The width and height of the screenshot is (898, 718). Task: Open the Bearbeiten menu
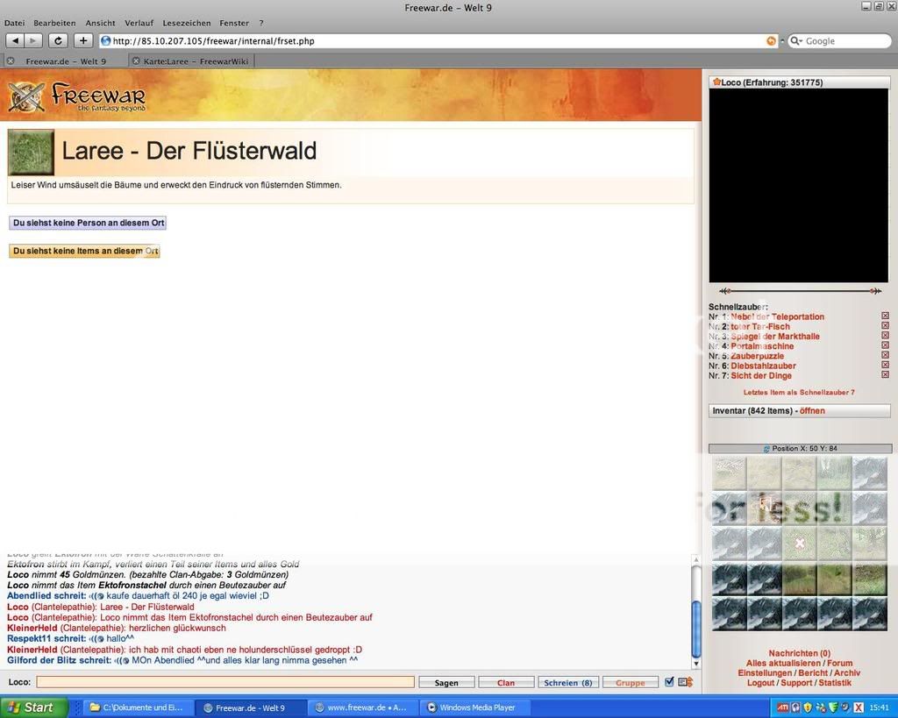point(54,23)
